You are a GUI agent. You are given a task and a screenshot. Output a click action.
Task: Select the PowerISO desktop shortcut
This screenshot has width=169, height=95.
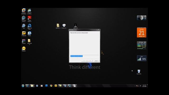[x=24, y=49]
